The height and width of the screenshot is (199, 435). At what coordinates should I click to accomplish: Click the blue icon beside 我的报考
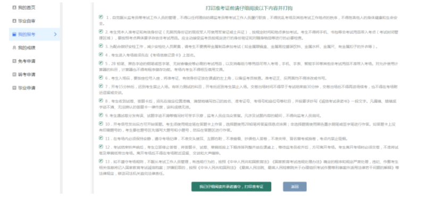pyautogui.click(x=14, y=35)
